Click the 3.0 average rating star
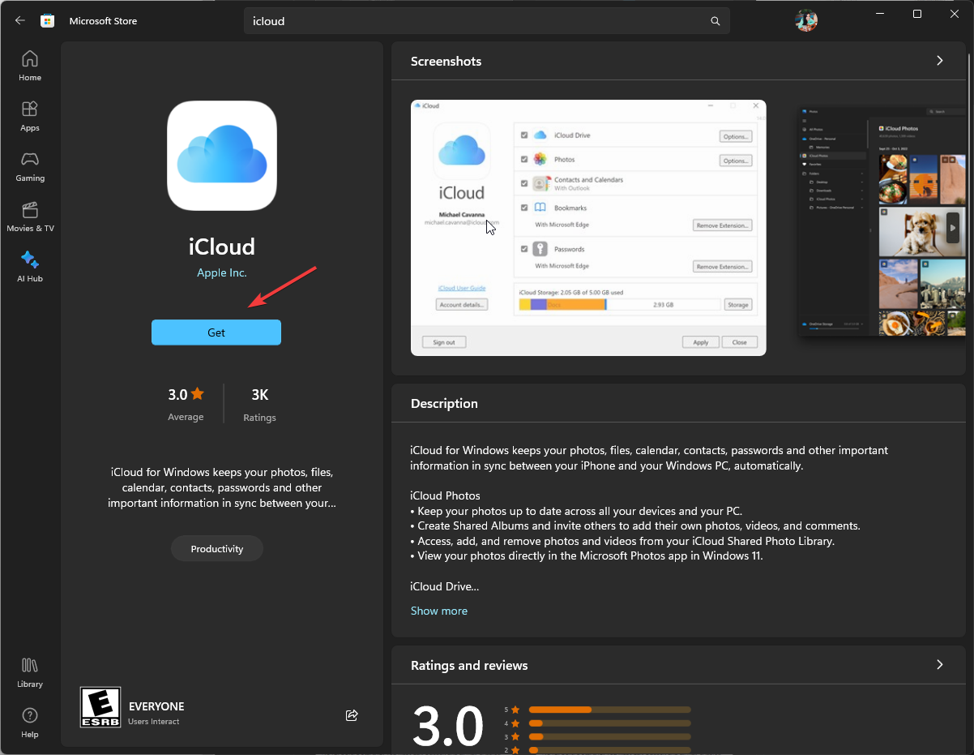This screenshot has height=755, width=974. coord(198,394)
